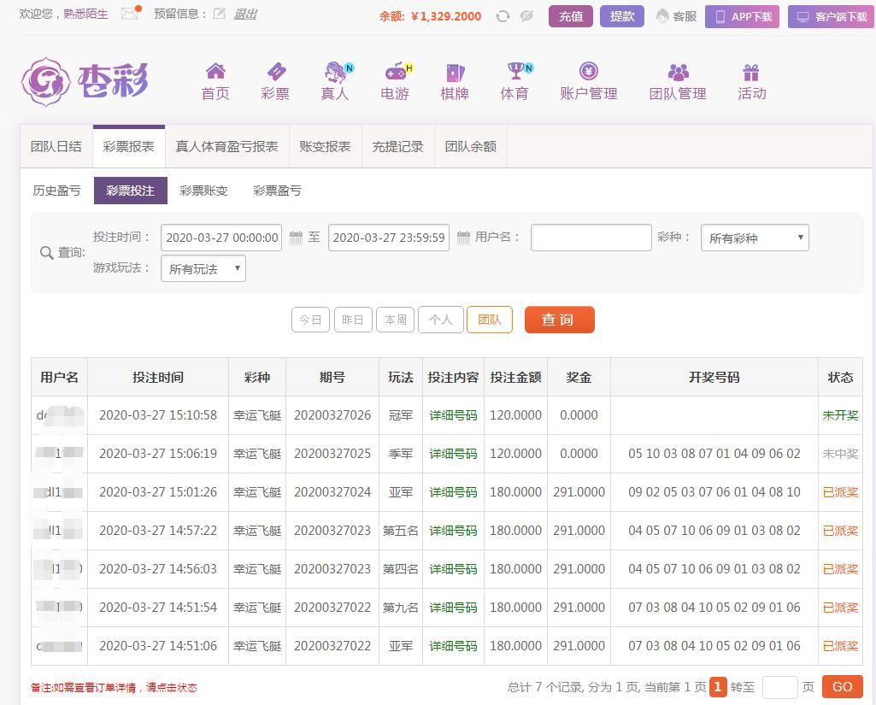Click 详细号码 link for period 20200327026
Image resolution: width=876 pixels, height=705 pixels.
(453, 415)
